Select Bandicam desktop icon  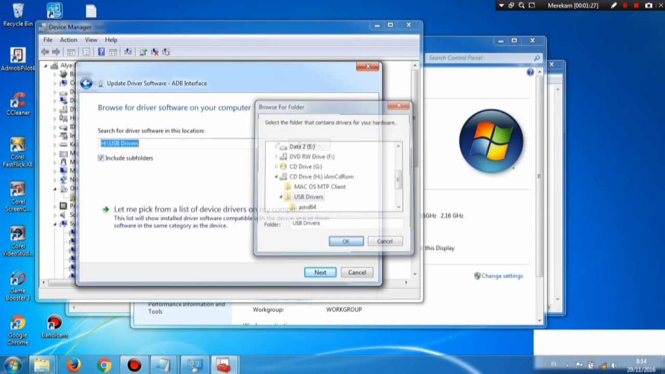[54, 327]
